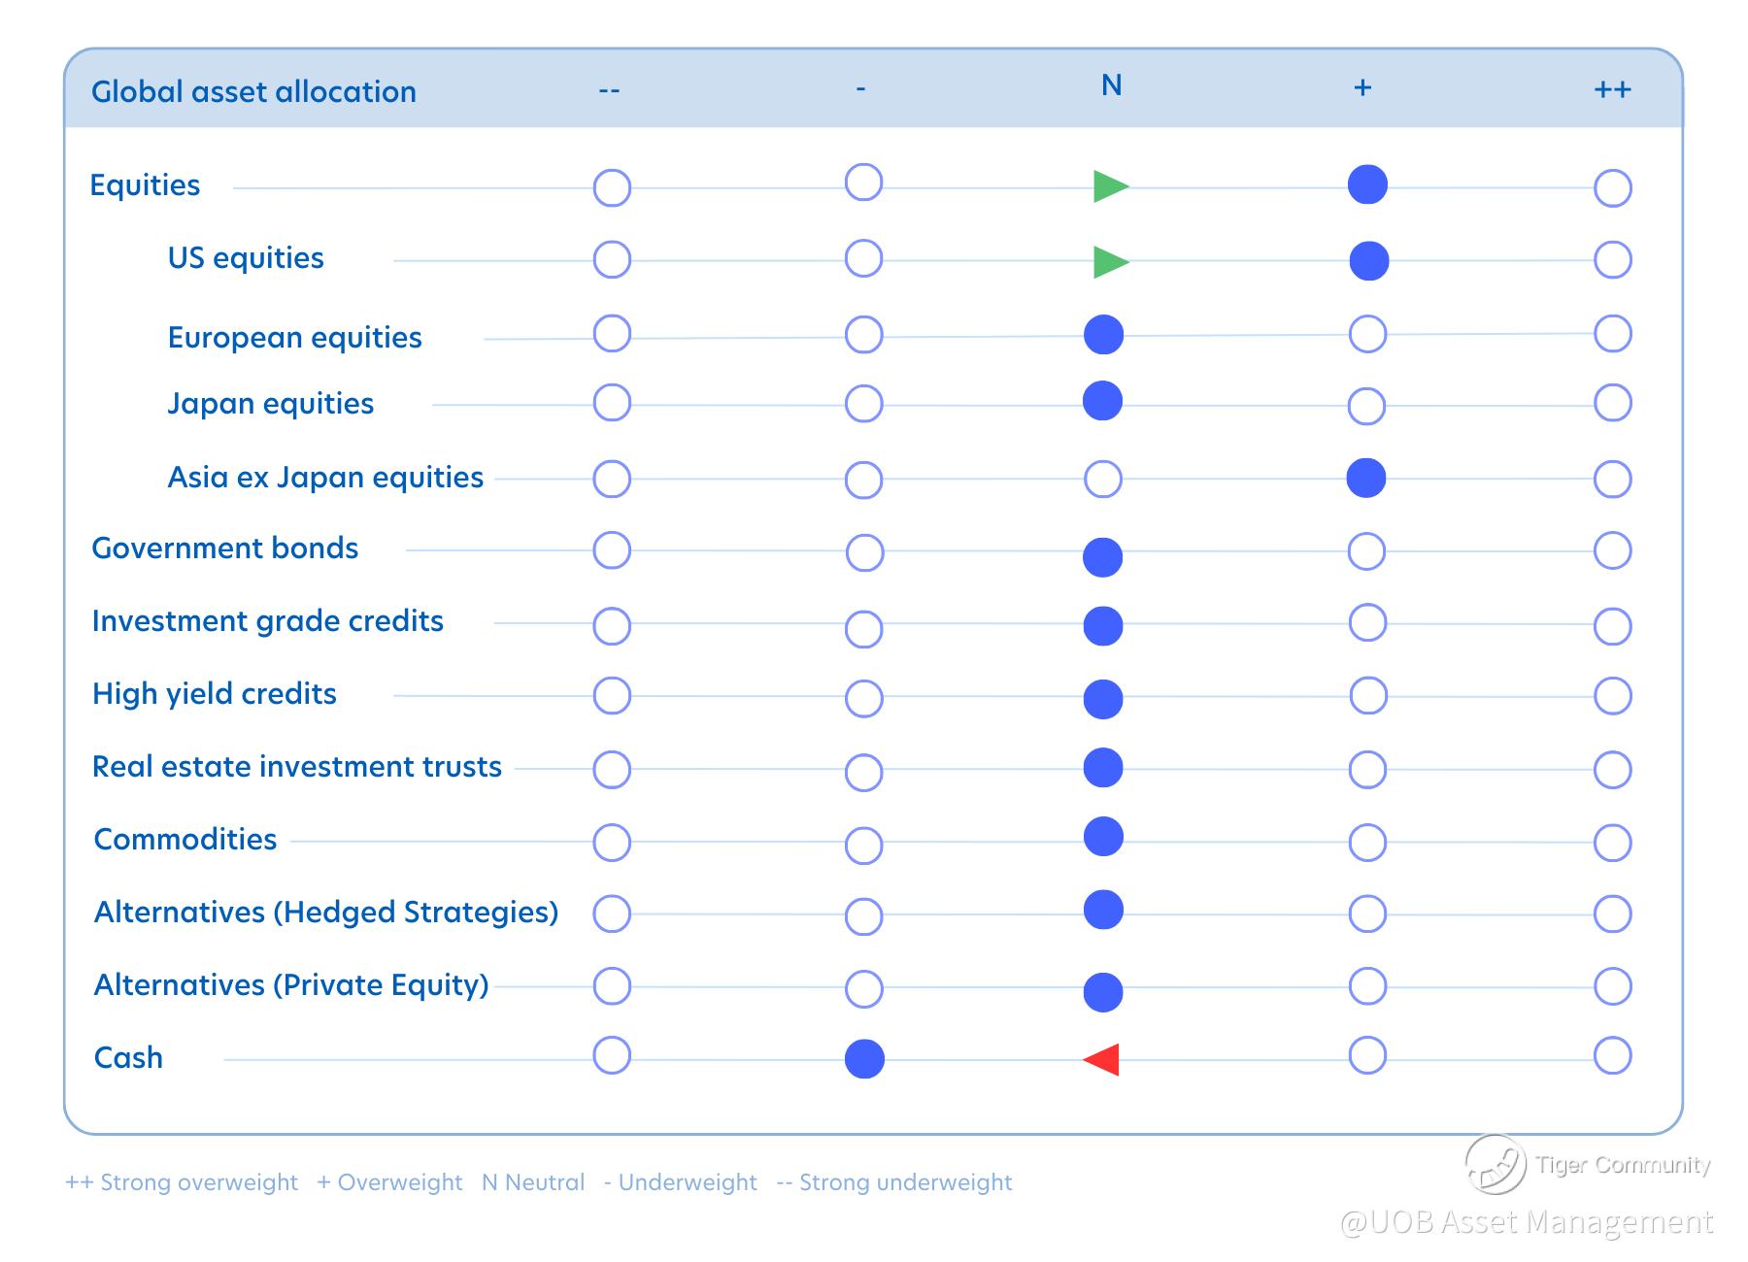
Task: Select the underweight circle for Japan equities
Action: (863, 404)
